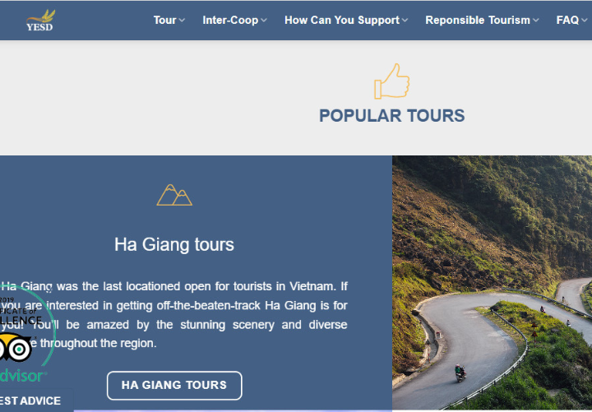
Task: Click the HA GIANG TOURS button
Action: (x=174, y=385)
